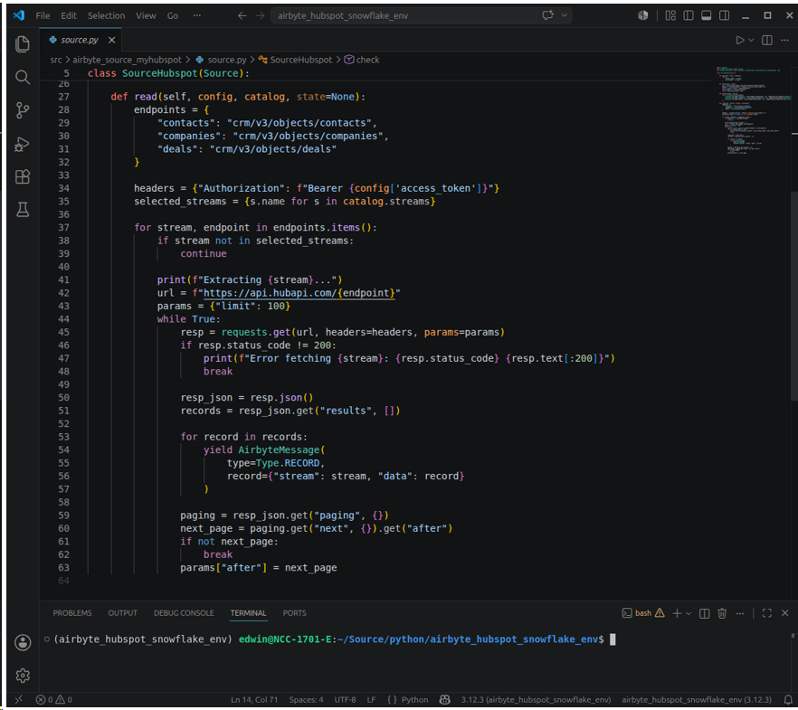
Task: Toggle the primary side bar
Action: 689,15
